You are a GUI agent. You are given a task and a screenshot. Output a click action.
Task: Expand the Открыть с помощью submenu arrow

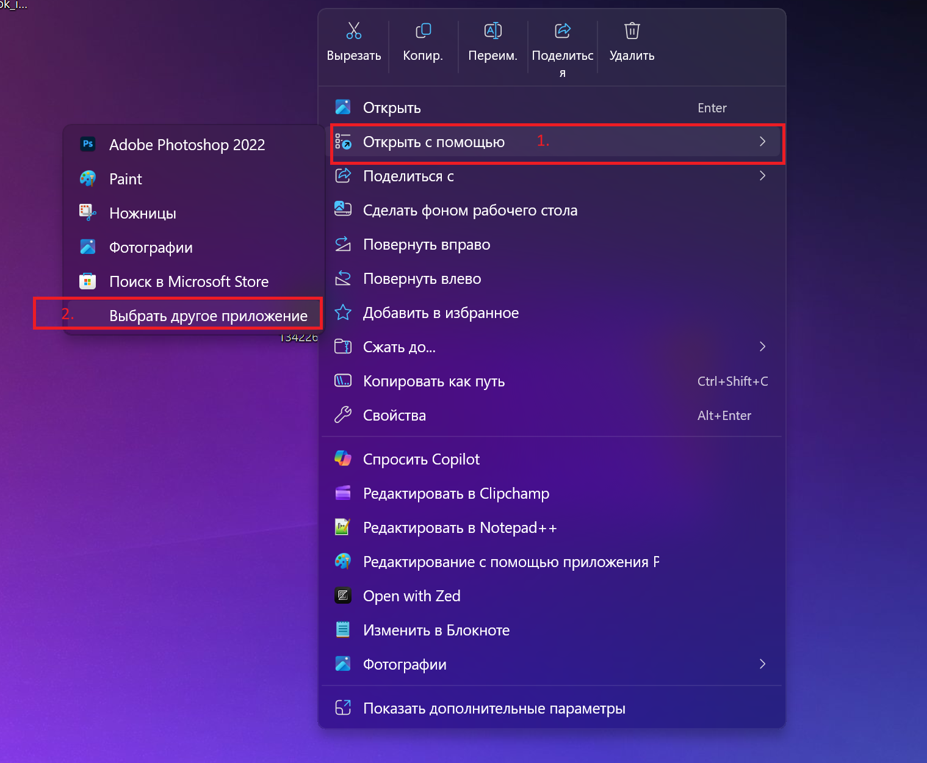[762, 142]
